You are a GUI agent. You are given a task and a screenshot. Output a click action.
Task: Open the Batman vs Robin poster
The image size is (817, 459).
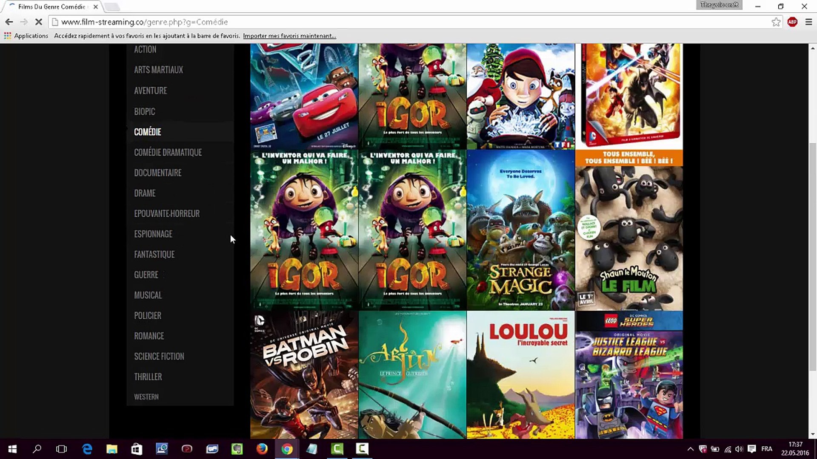pos(304,375)
